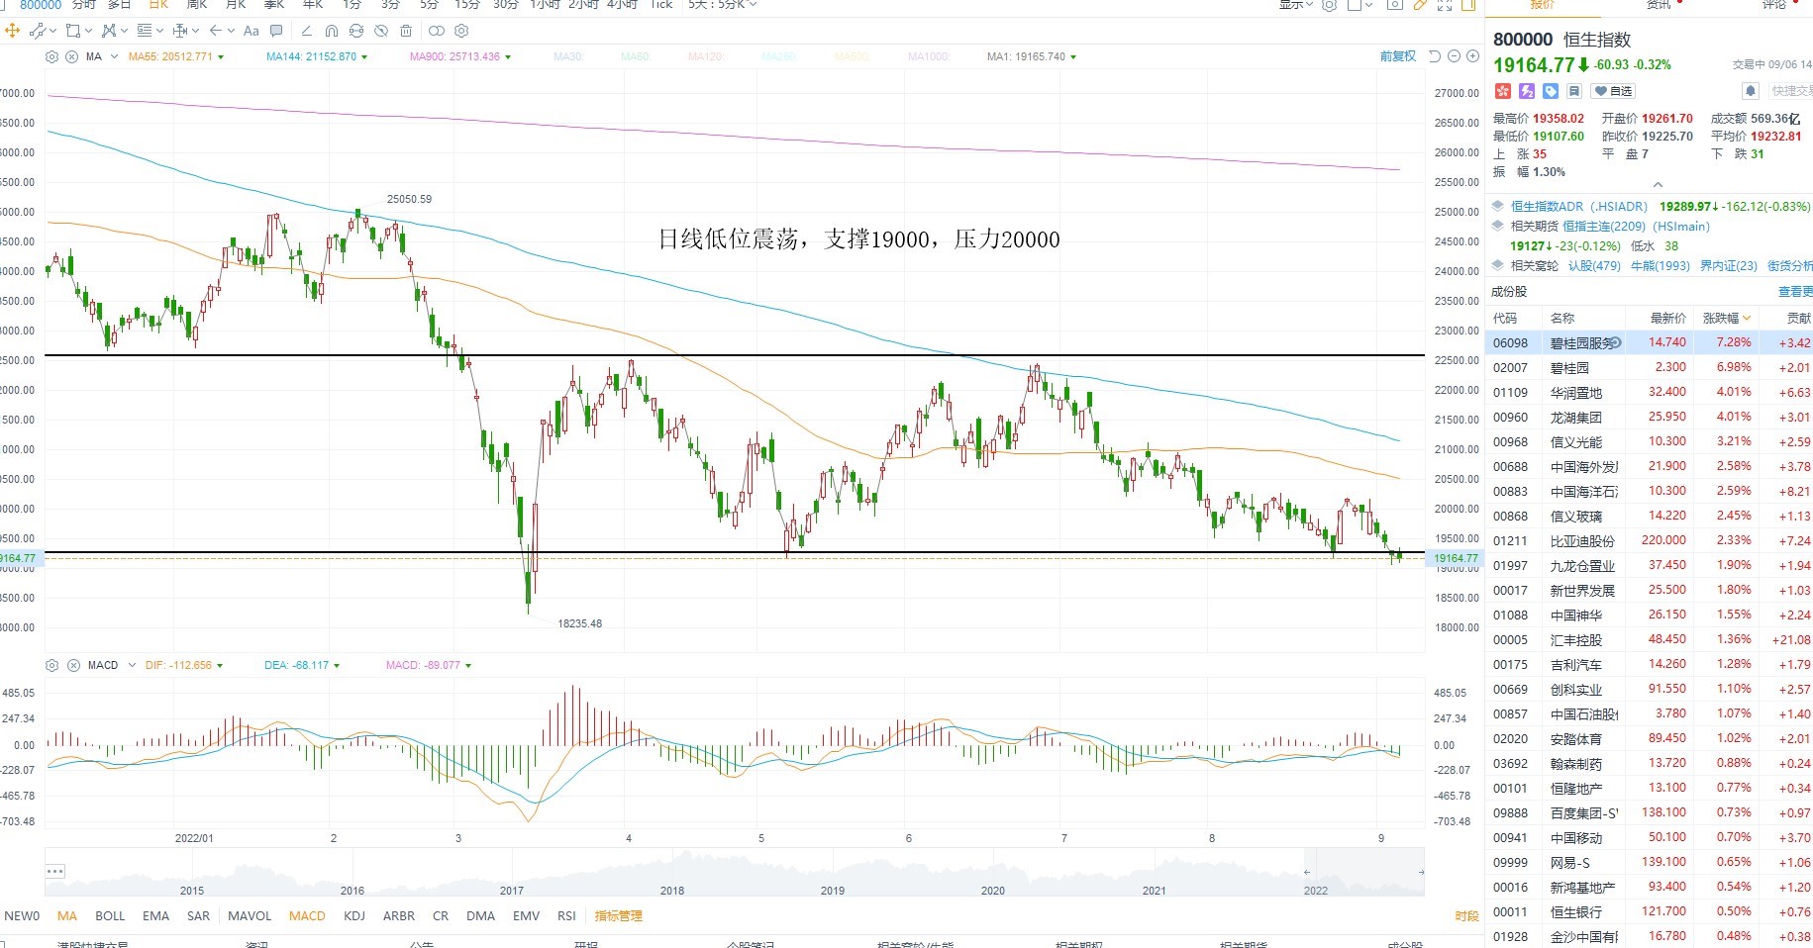Select the Aa text annotation tool
Viewport: 1813px width, 948px height.
[x=252, y=31]
